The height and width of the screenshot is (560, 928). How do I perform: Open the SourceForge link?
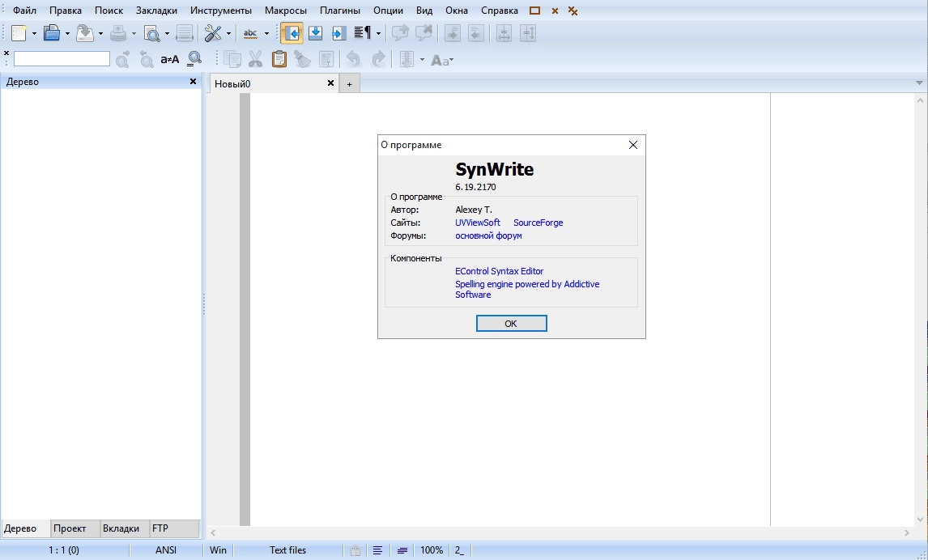pyautogui.click(x=538, y=223)
